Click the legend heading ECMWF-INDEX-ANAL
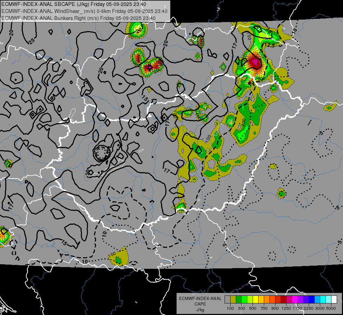 [200, 299]
